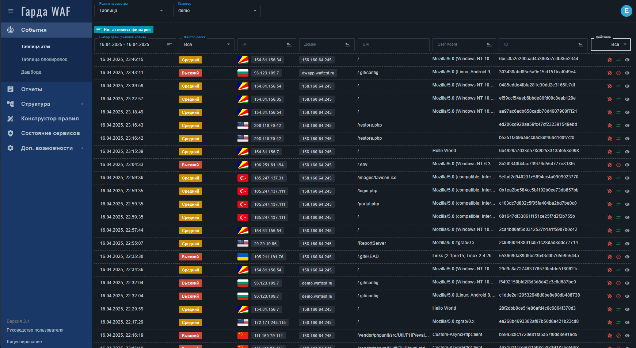View details eye icon for 23:22:57 event
Screen dimensions: 636x348
pos(627,99)
